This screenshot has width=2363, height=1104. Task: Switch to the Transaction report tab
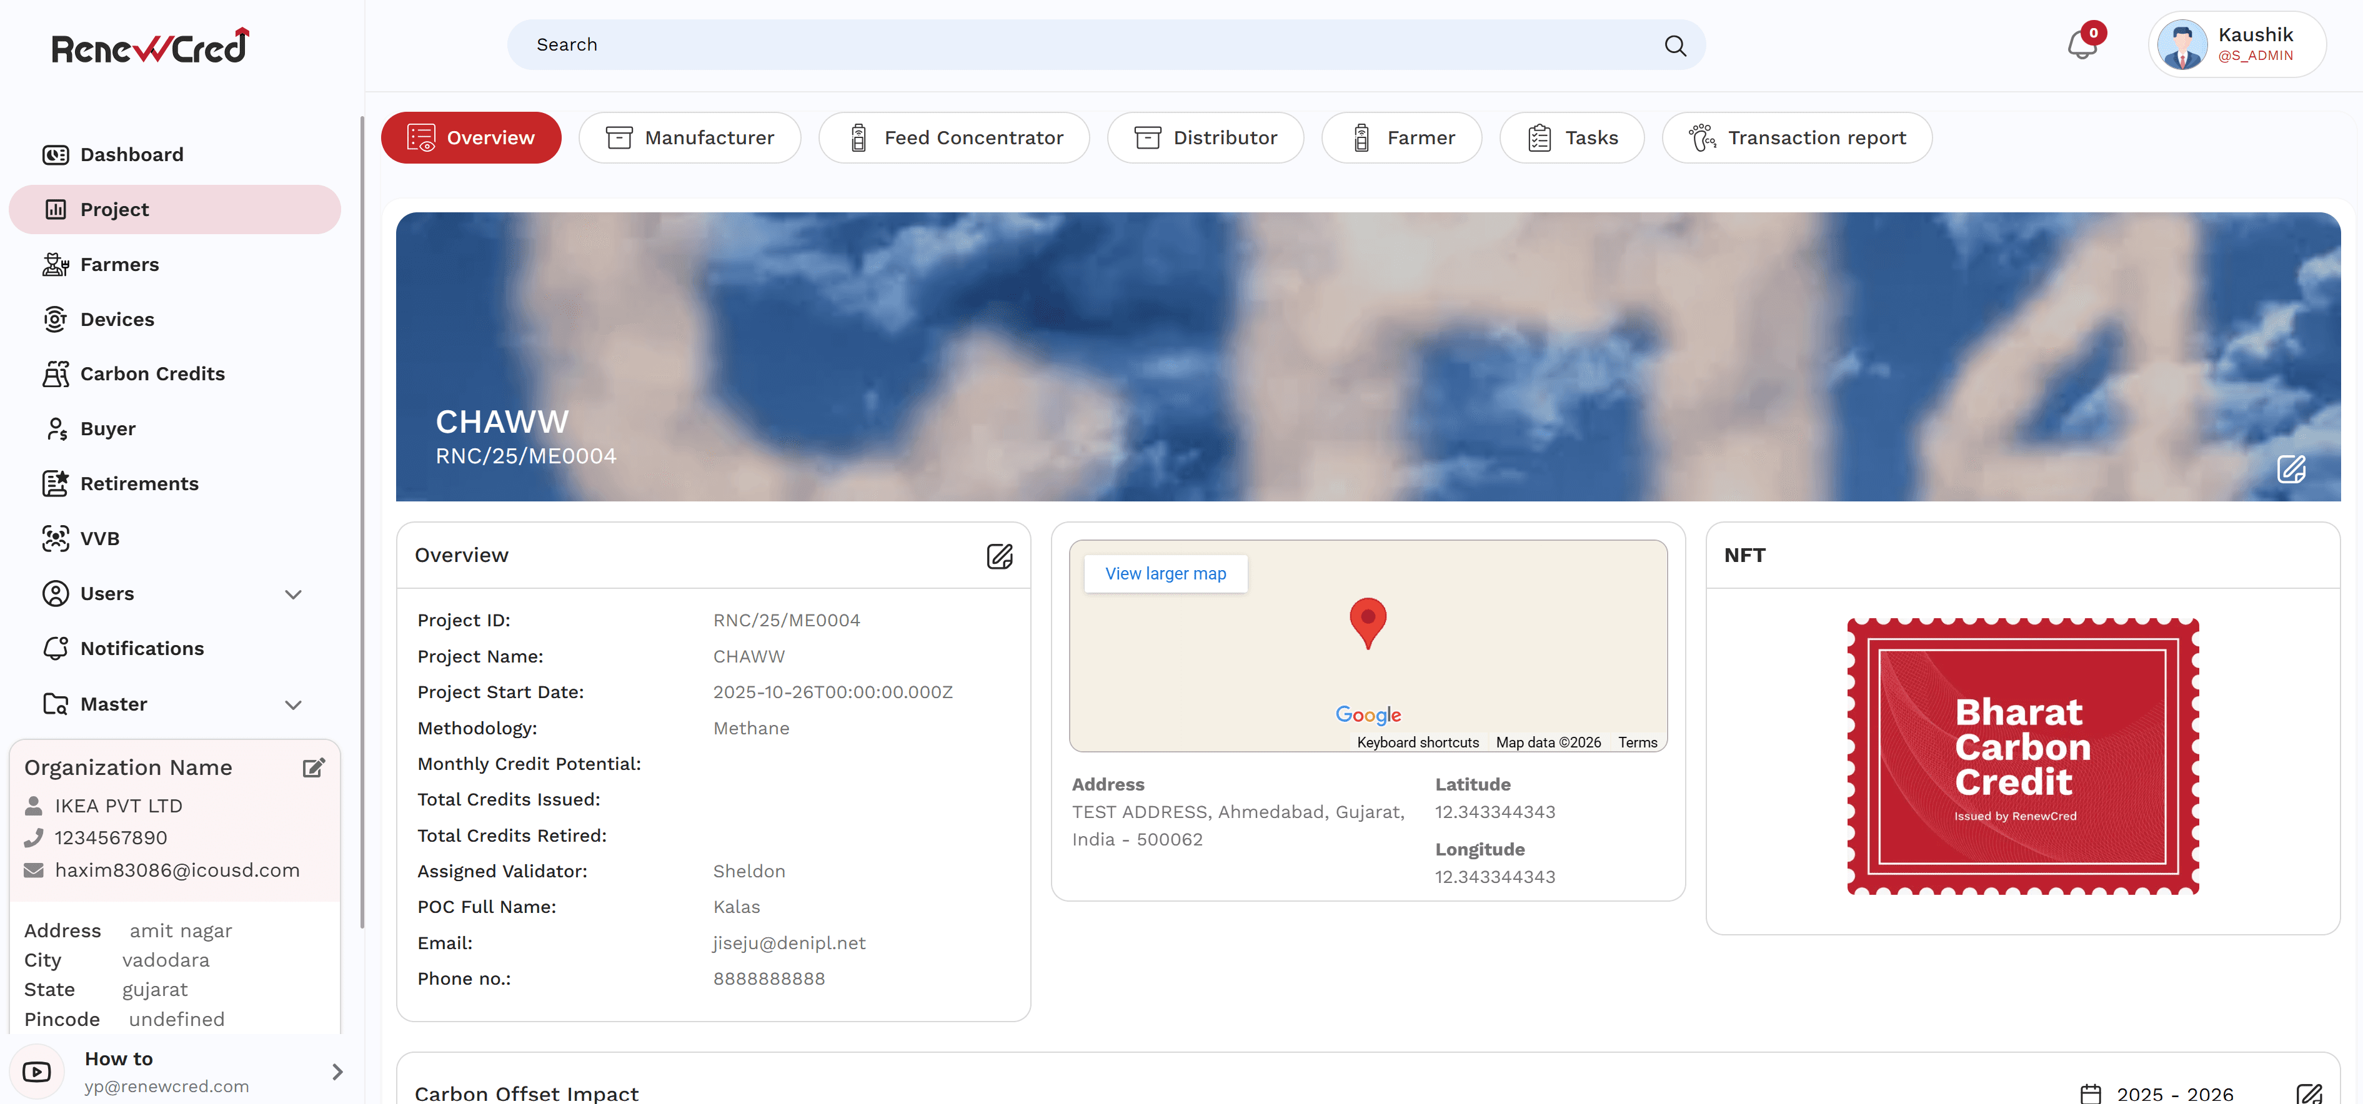[x=1797, y=137]
